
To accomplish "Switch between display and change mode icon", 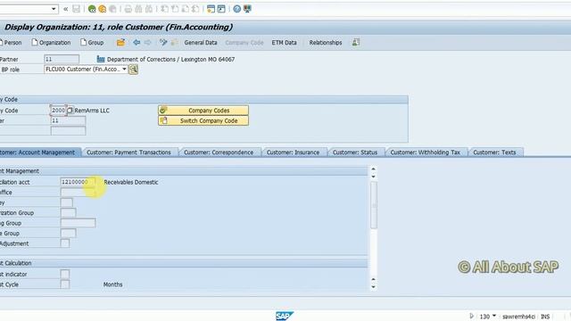I will pos(163,43).
